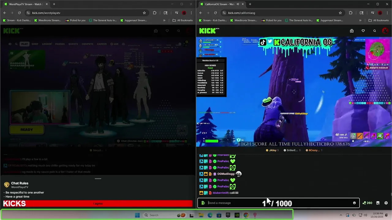Open a new tab in WorstPlayaTV window
The height and width of the screenshot is (220, 392).
click(54, 4)
